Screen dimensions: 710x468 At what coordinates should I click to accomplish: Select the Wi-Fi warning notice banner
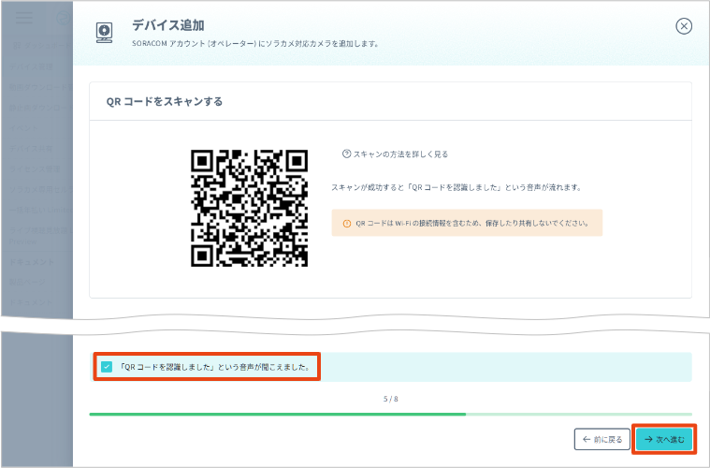466,223
